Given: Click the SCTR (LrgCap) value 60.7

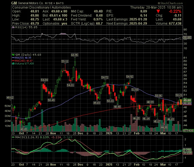Looking at the screenshot, I should coord(99,24).
